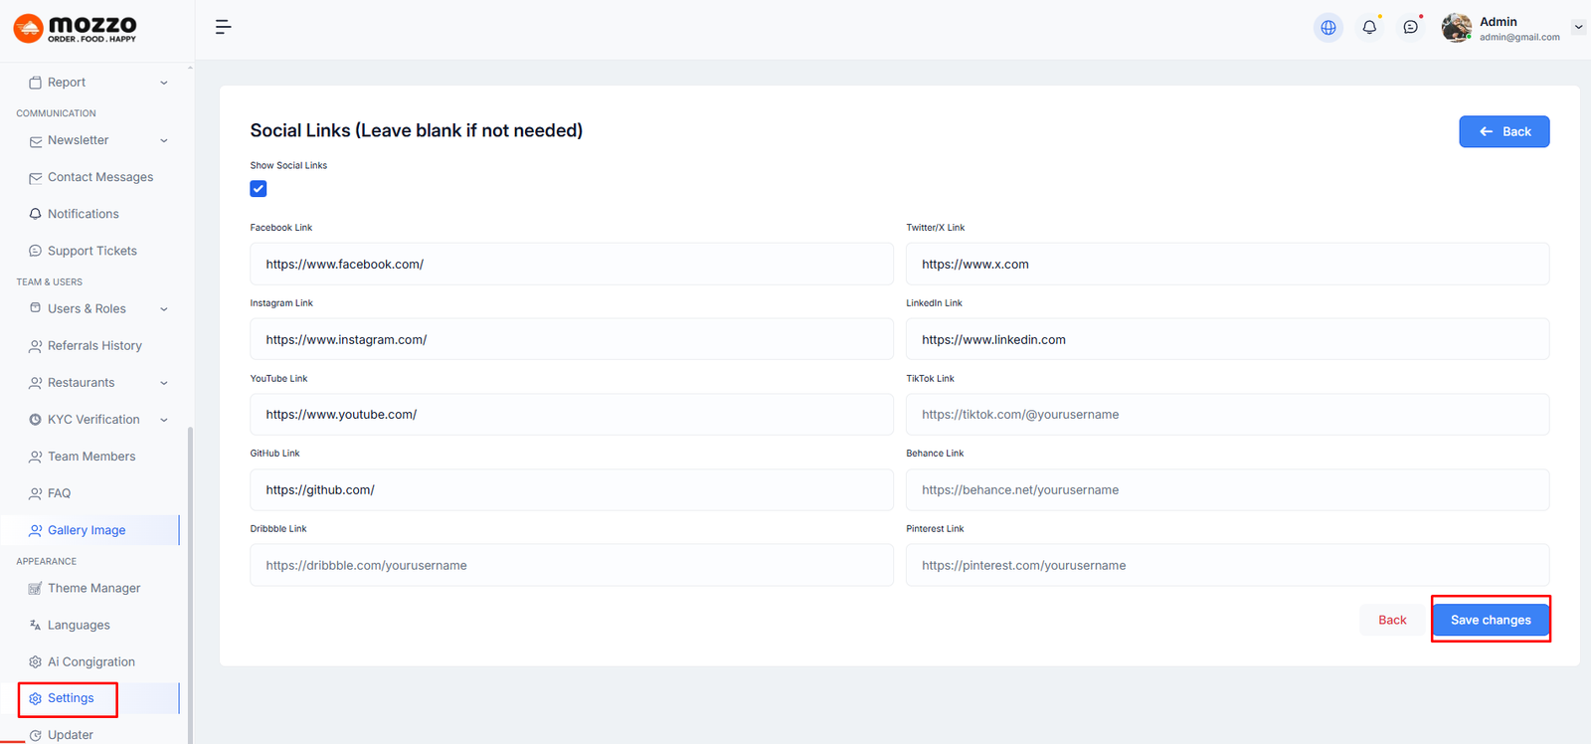Toggle the sidebar hamburger menu icon
1591x744 pixels.
coord(223,27)
